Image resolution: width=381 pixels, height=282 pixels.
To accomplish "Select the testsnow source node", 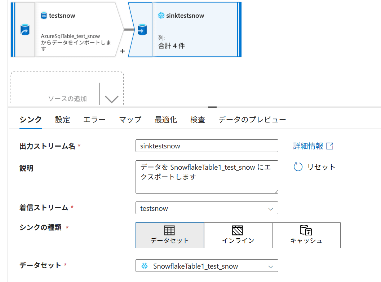I will tap(67, 30).
